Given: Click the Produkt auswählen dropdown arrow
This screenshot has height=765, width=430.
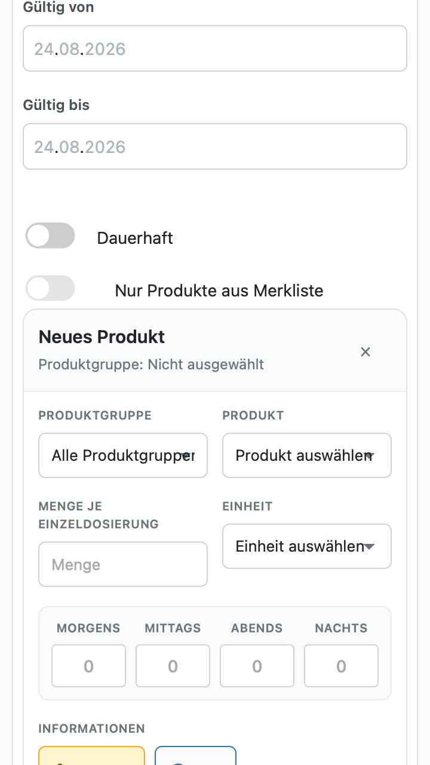Looking at the screenshot, I should (x=370, y=455).
